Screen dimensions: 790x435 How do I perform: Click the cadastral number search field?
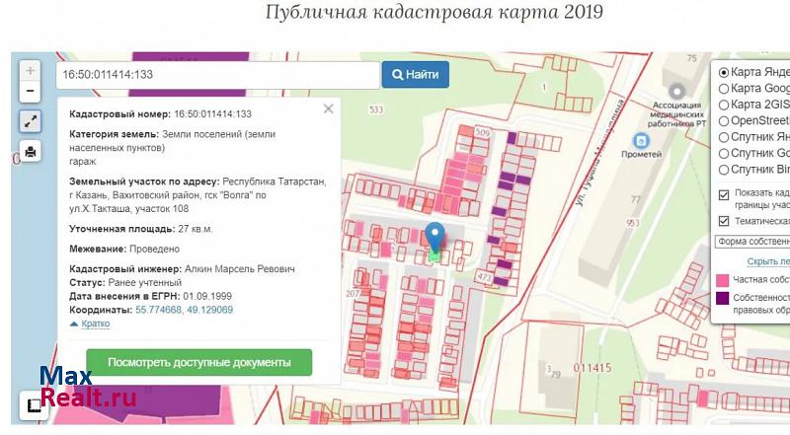(217, 75)
